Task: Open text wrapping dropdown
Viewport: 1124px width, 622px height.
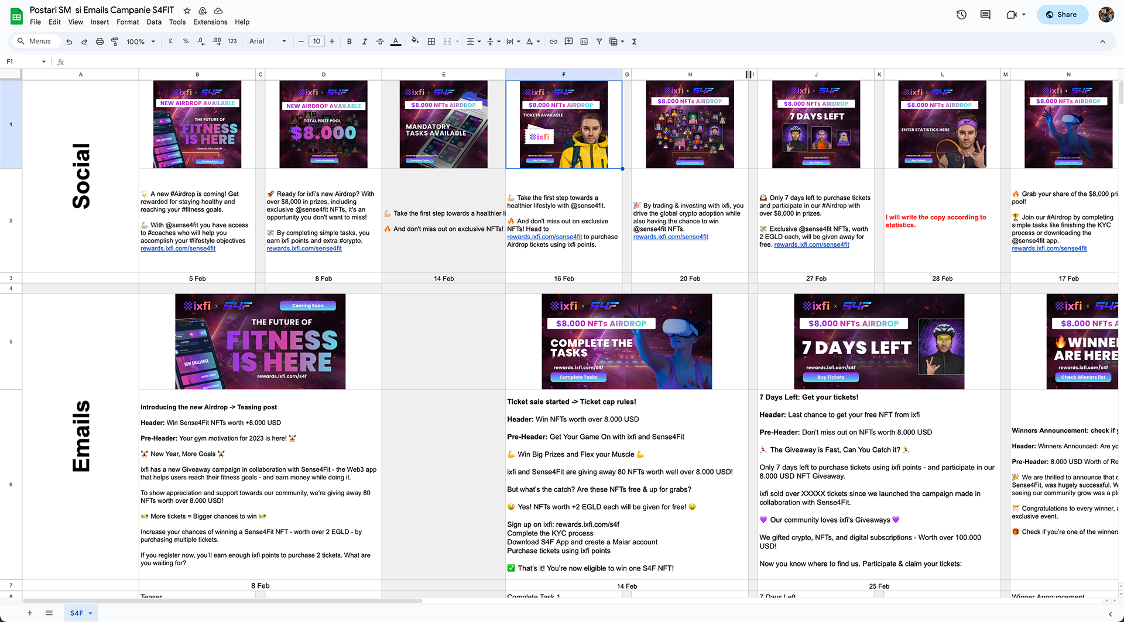Action: pyautogui.click(x=513, y=42)
